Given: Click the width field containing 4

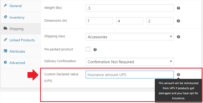Looking at the screenshot, I should pyautogui.click(x=130, y=21).
